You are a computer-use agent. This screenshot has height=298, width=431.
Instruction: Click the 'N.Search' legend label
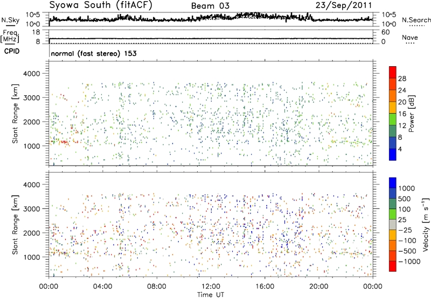(416, 20)
